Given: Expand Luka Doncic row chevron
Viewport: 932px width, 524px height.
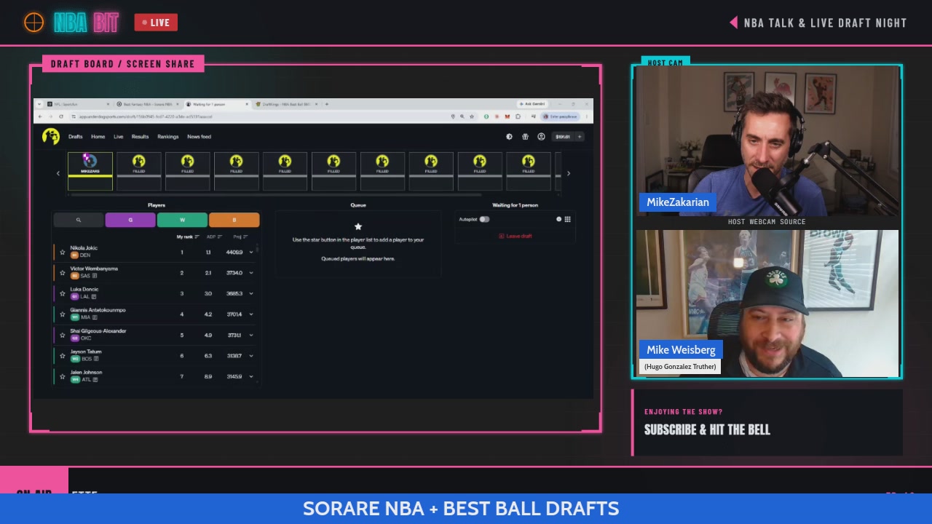Looking at the screenshot, I should pyautogui.click(x=251, y=293).
